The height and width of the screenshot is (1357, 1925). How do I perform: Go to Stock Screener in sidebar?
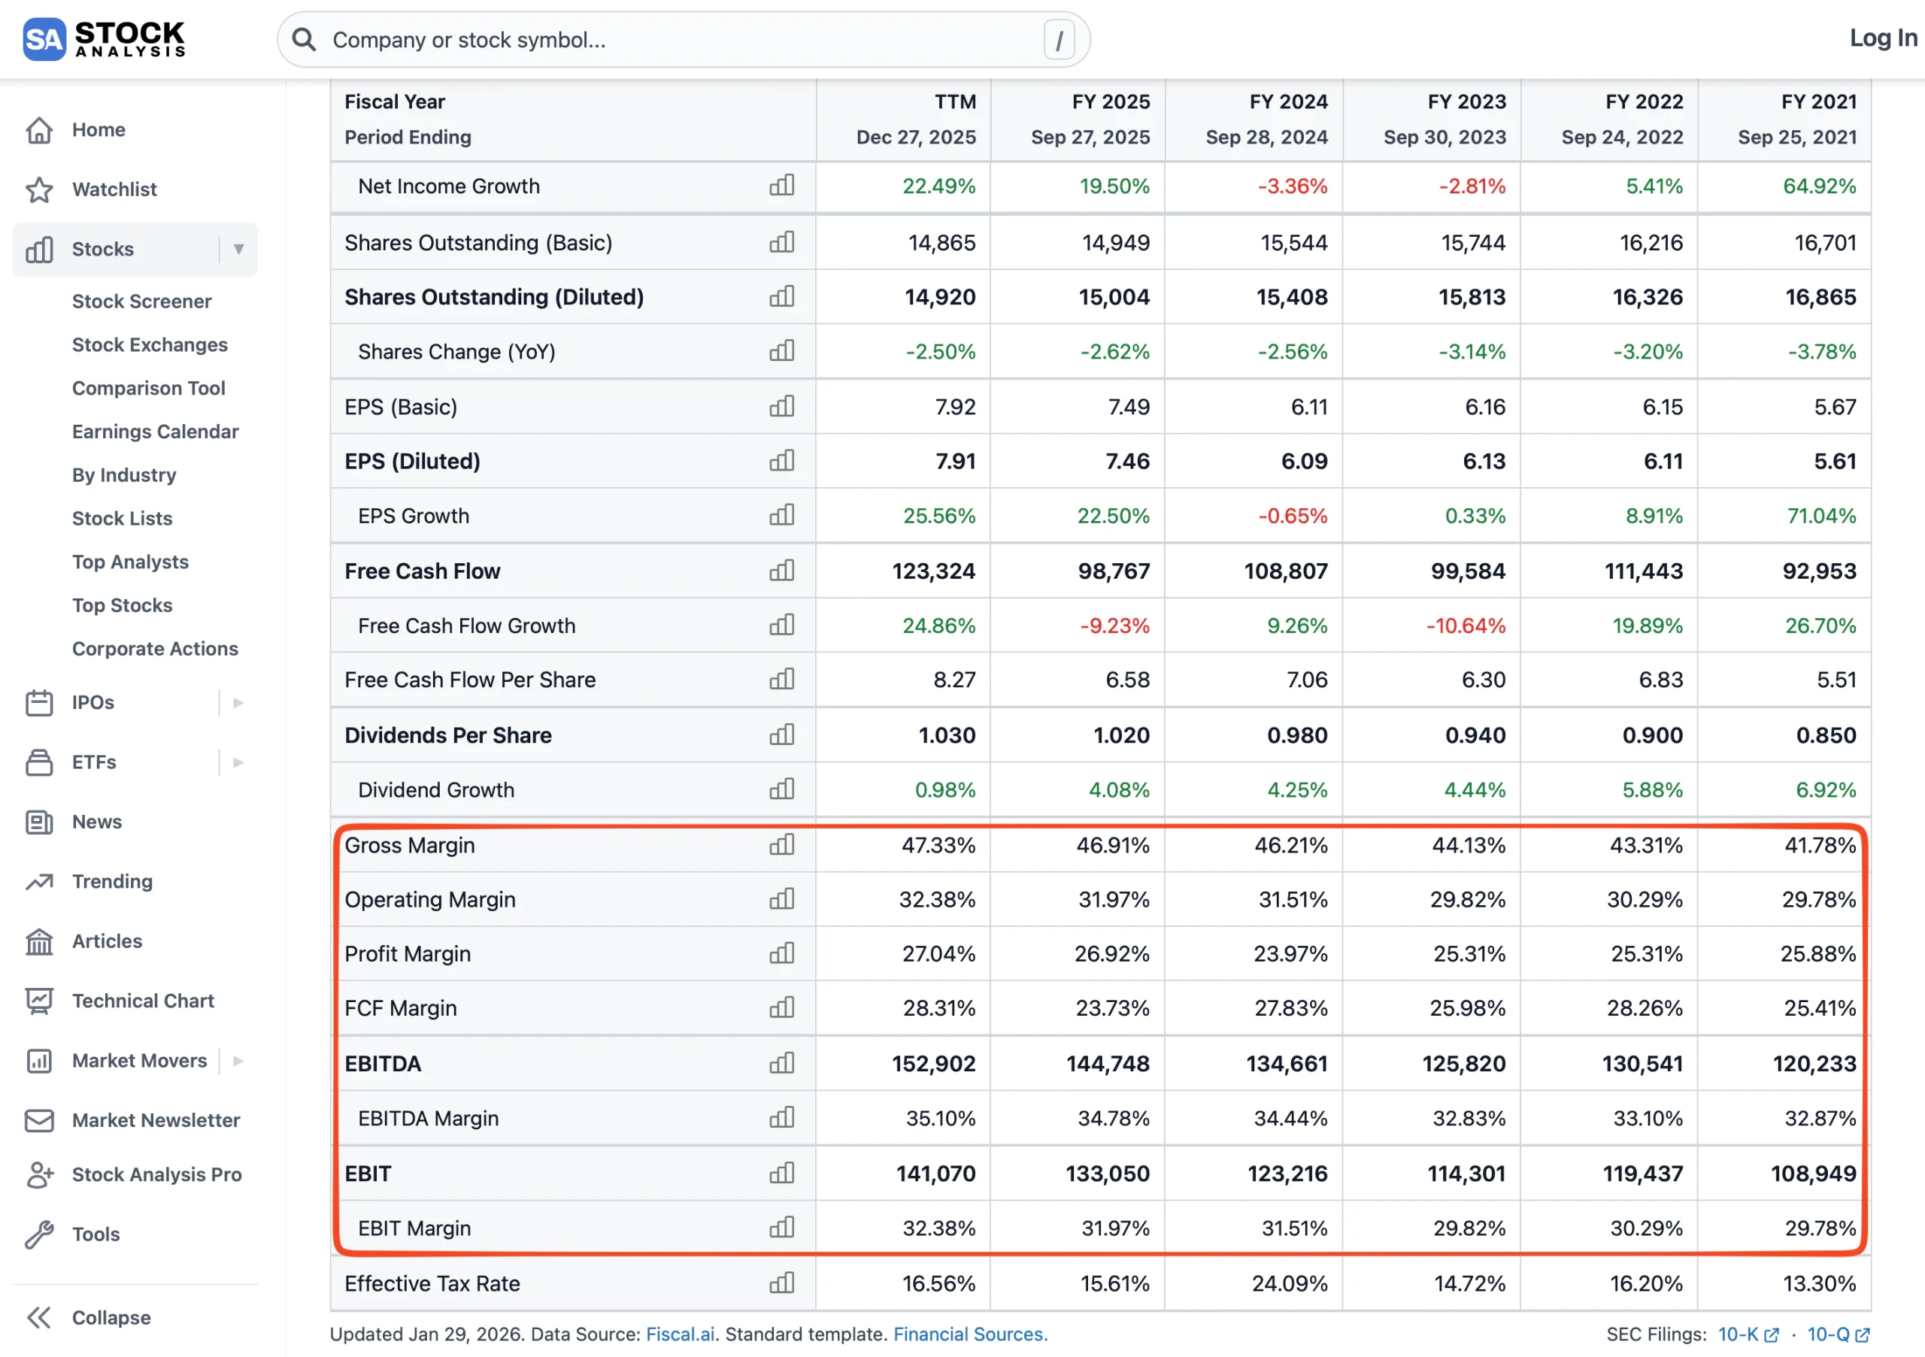[x=141, y=301]
